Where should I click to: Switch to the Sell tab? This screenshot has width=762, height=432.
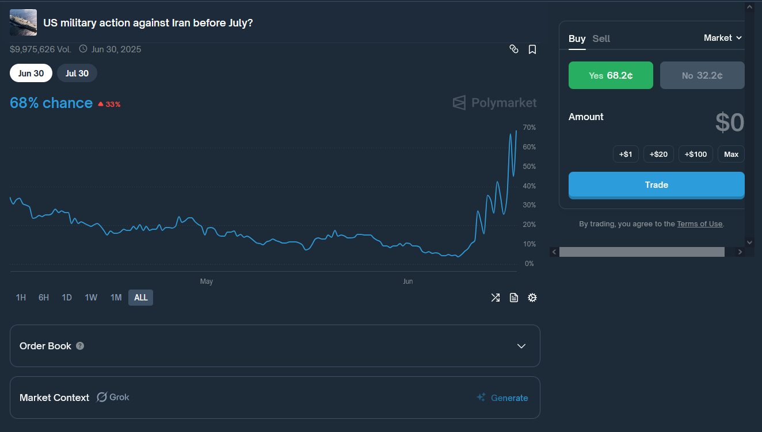click(601, 38)
